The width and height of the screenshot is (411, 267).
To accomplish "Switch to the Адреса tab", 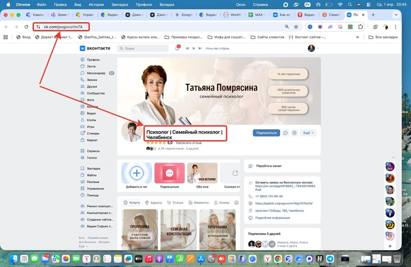I will pos(153,203).
